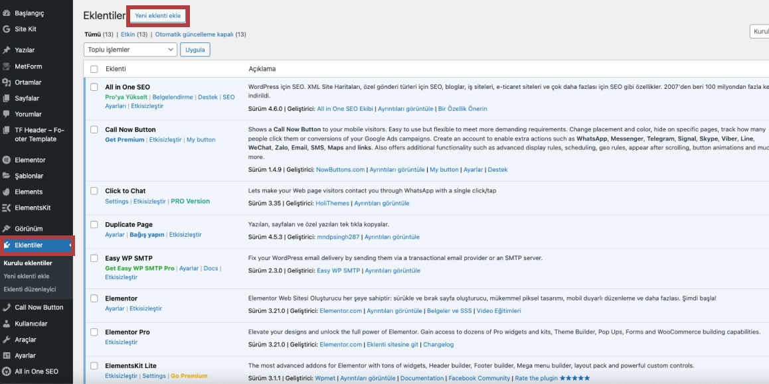Click the Eklentiler plug icon
The width and height of the screenshot is (769, 384).
tap(7, 245)
